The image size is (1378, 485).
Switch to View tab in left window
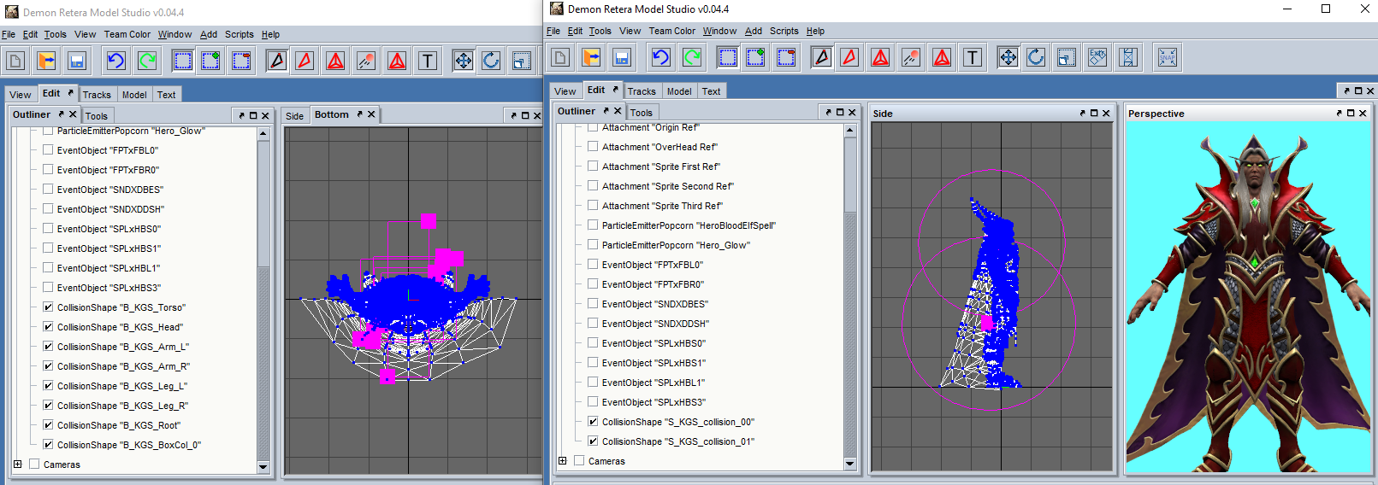[x=21, y=95]
